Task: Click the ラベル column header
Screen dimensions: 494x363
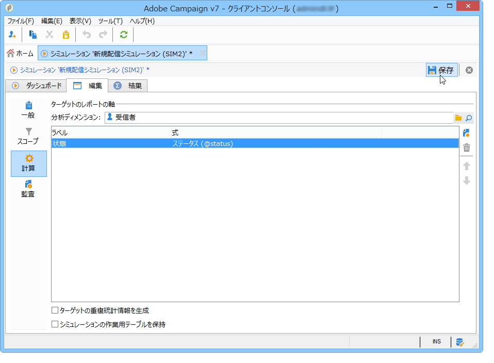Action: 111,133
